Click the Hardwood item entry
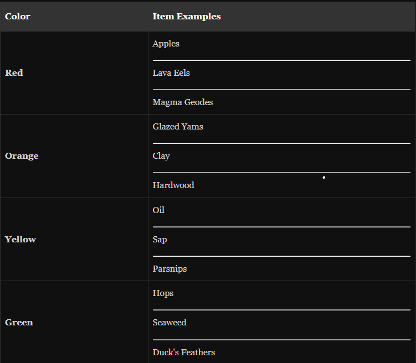This screenshot has width=416, height=363. coord(173,185)
